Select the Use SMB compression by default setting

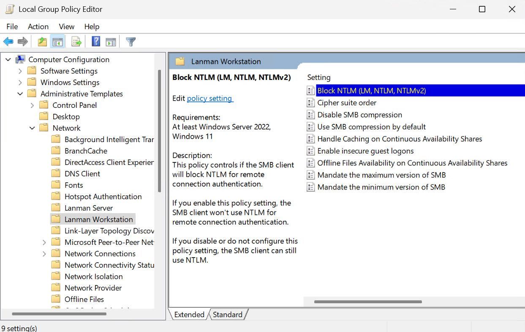(x=372, y=126)
